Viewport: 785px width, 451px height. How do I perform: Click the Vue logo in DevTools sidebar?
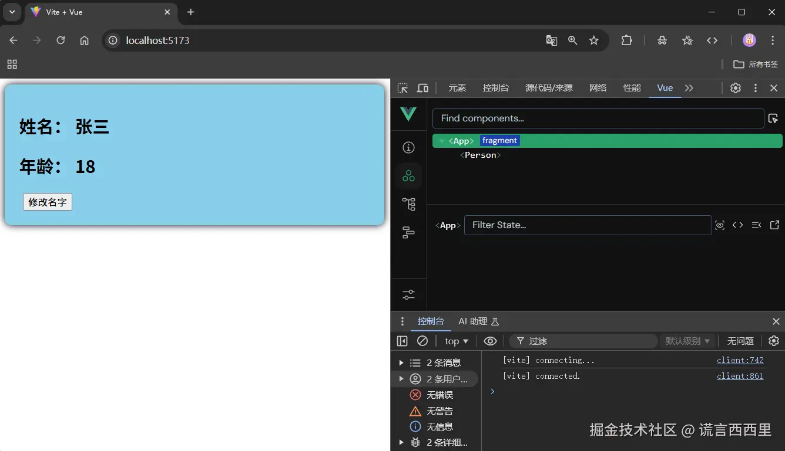(408, 114)
